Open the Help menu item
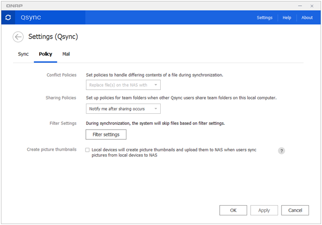Image resolution: width=322 pixels, height=225 pixels. point(287,18)
